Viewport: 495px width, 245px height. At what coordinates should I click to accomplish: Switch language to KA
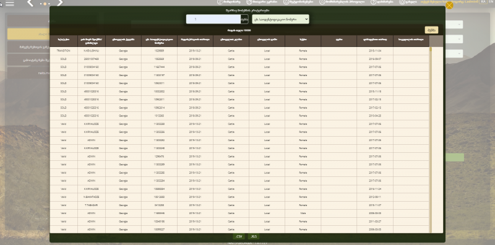click(x=483, y=2)
